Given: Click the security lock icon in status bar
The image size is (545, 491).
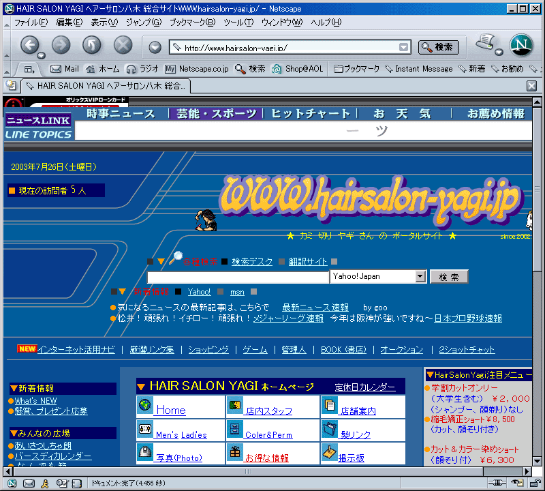Looking at the screenshot, I should tap(535, 483).
